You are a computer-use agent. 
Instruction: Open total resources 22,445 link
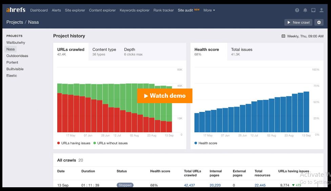pos(260,185)
